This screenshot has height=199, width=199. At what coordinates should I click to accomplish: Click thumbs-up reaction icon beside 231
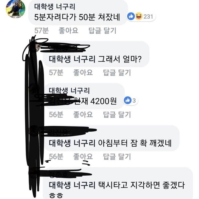click(x=131, y=16)
